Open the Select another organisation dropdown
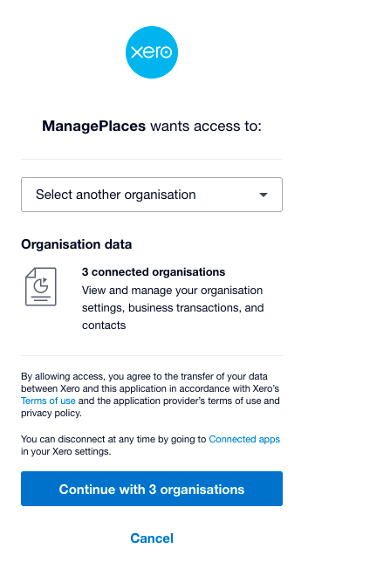 152,195
